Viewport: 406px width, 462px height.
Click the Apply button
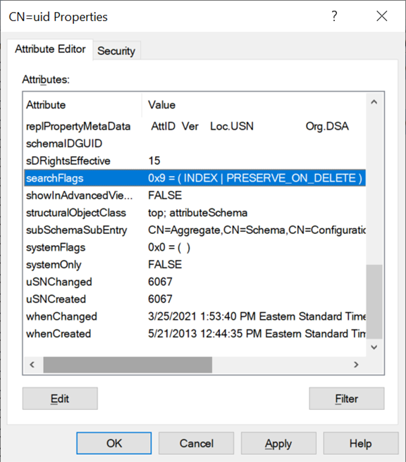278,443
